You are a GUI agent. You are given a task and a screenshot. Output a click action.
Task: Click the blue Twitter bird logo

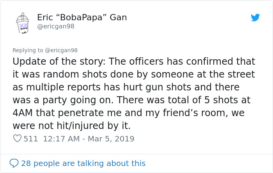255,18
